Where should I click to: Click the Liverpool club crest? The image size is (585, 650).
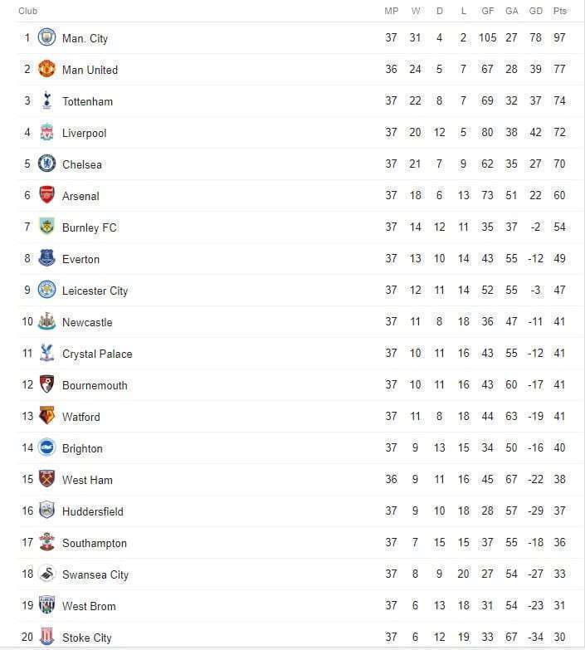(46, 132)
